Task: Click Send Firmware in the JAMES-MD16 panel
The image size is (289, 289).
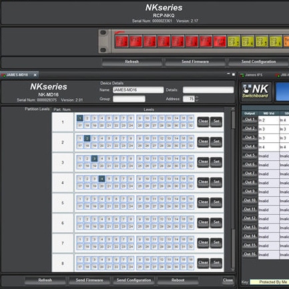Action: pos(89,280)
